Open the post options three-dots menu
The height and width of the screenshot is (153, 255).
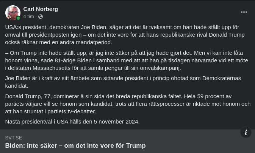244,12
